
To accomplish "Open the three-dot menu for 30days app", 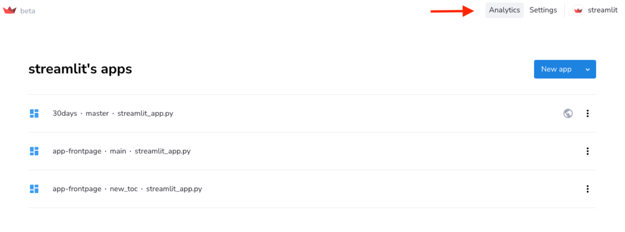I will click(x=587, y=113).
